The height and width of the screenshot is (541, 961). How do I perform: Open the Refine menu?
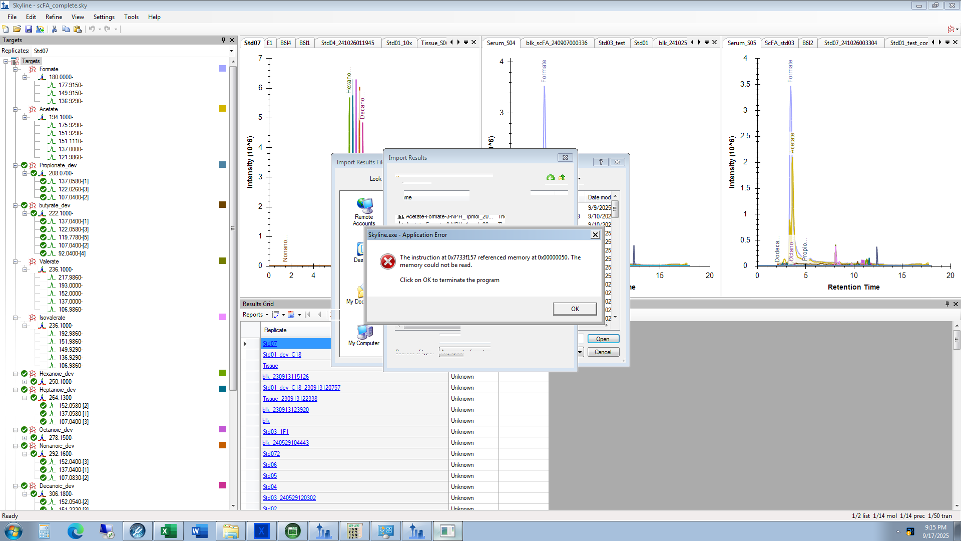(54, 17)
